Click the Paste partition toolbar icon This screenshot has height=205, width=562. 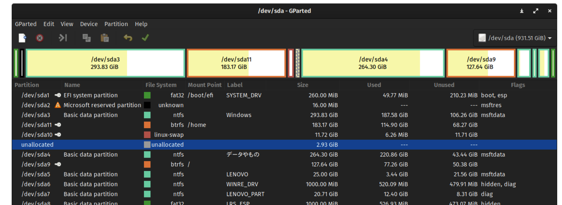(105, 38)
